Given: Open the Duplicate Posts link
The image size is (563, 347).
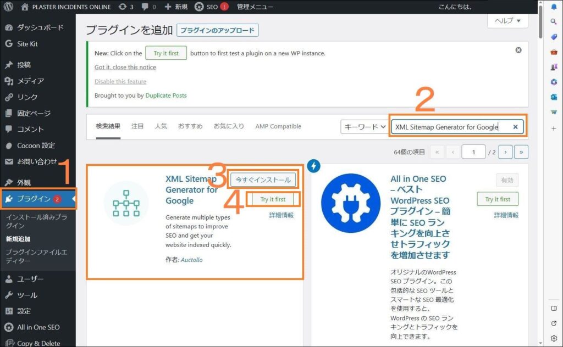Looking at the screenshot, I should click(x=166, y=96).
